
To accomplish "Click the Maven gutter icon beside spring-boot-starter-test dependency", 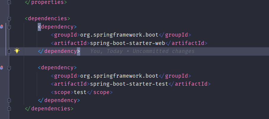I will tap(1, 68).
